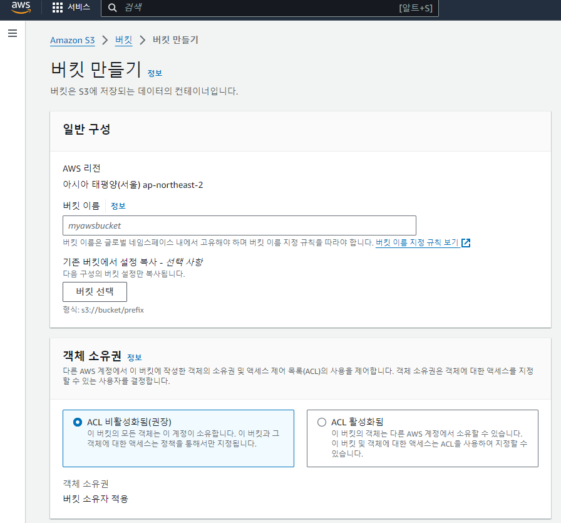Click the ap-northeast-2 region text
The width and height of the screenshot is (561, 523).
pyautogui.click(x=173, y=185)
